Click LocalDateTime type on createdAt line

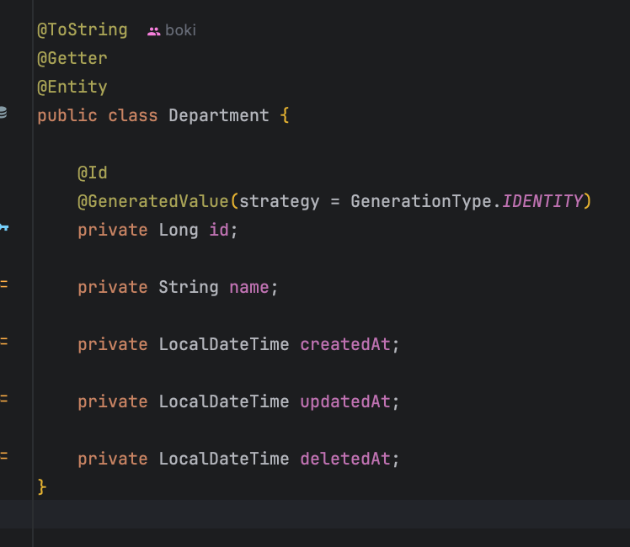click(224, 344)
